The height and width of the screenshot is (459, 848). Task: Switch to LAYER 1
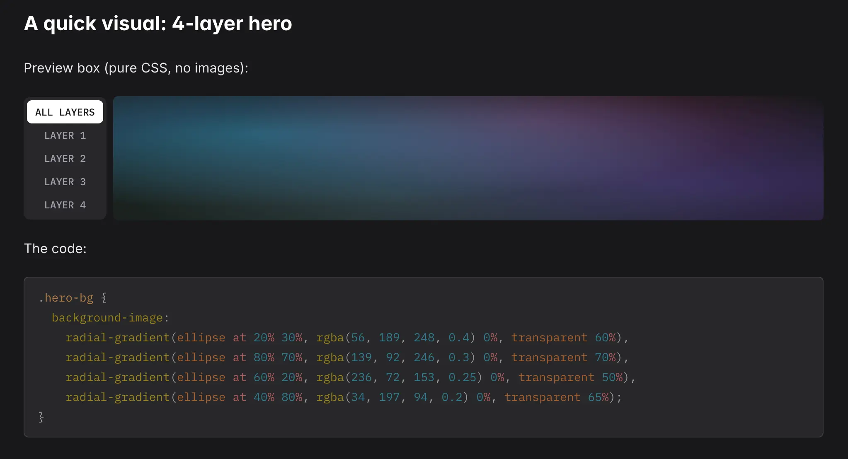tap(65, 135)
